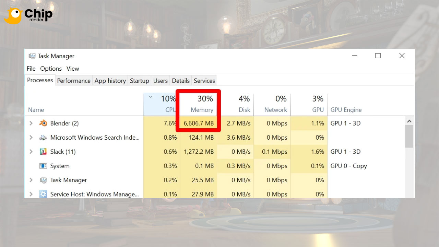
Task: Open the View menu
Action: coord(73,69)
